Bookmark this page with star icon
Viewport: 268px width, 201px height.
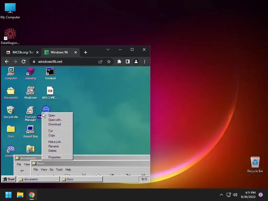tap(109, 62)
